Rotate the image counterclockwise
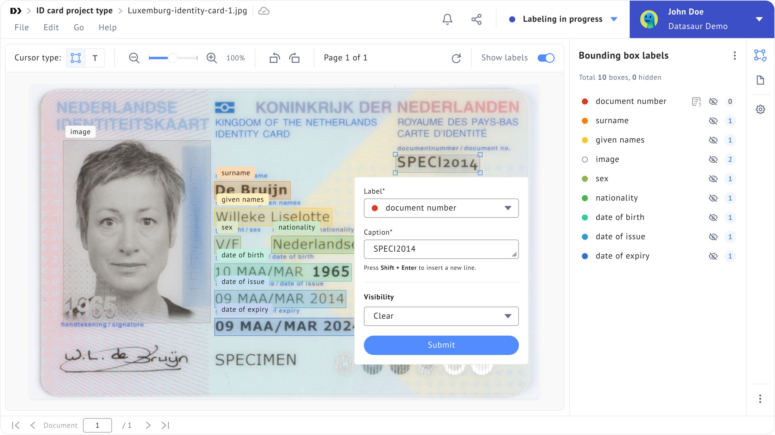 coord(275,58)
